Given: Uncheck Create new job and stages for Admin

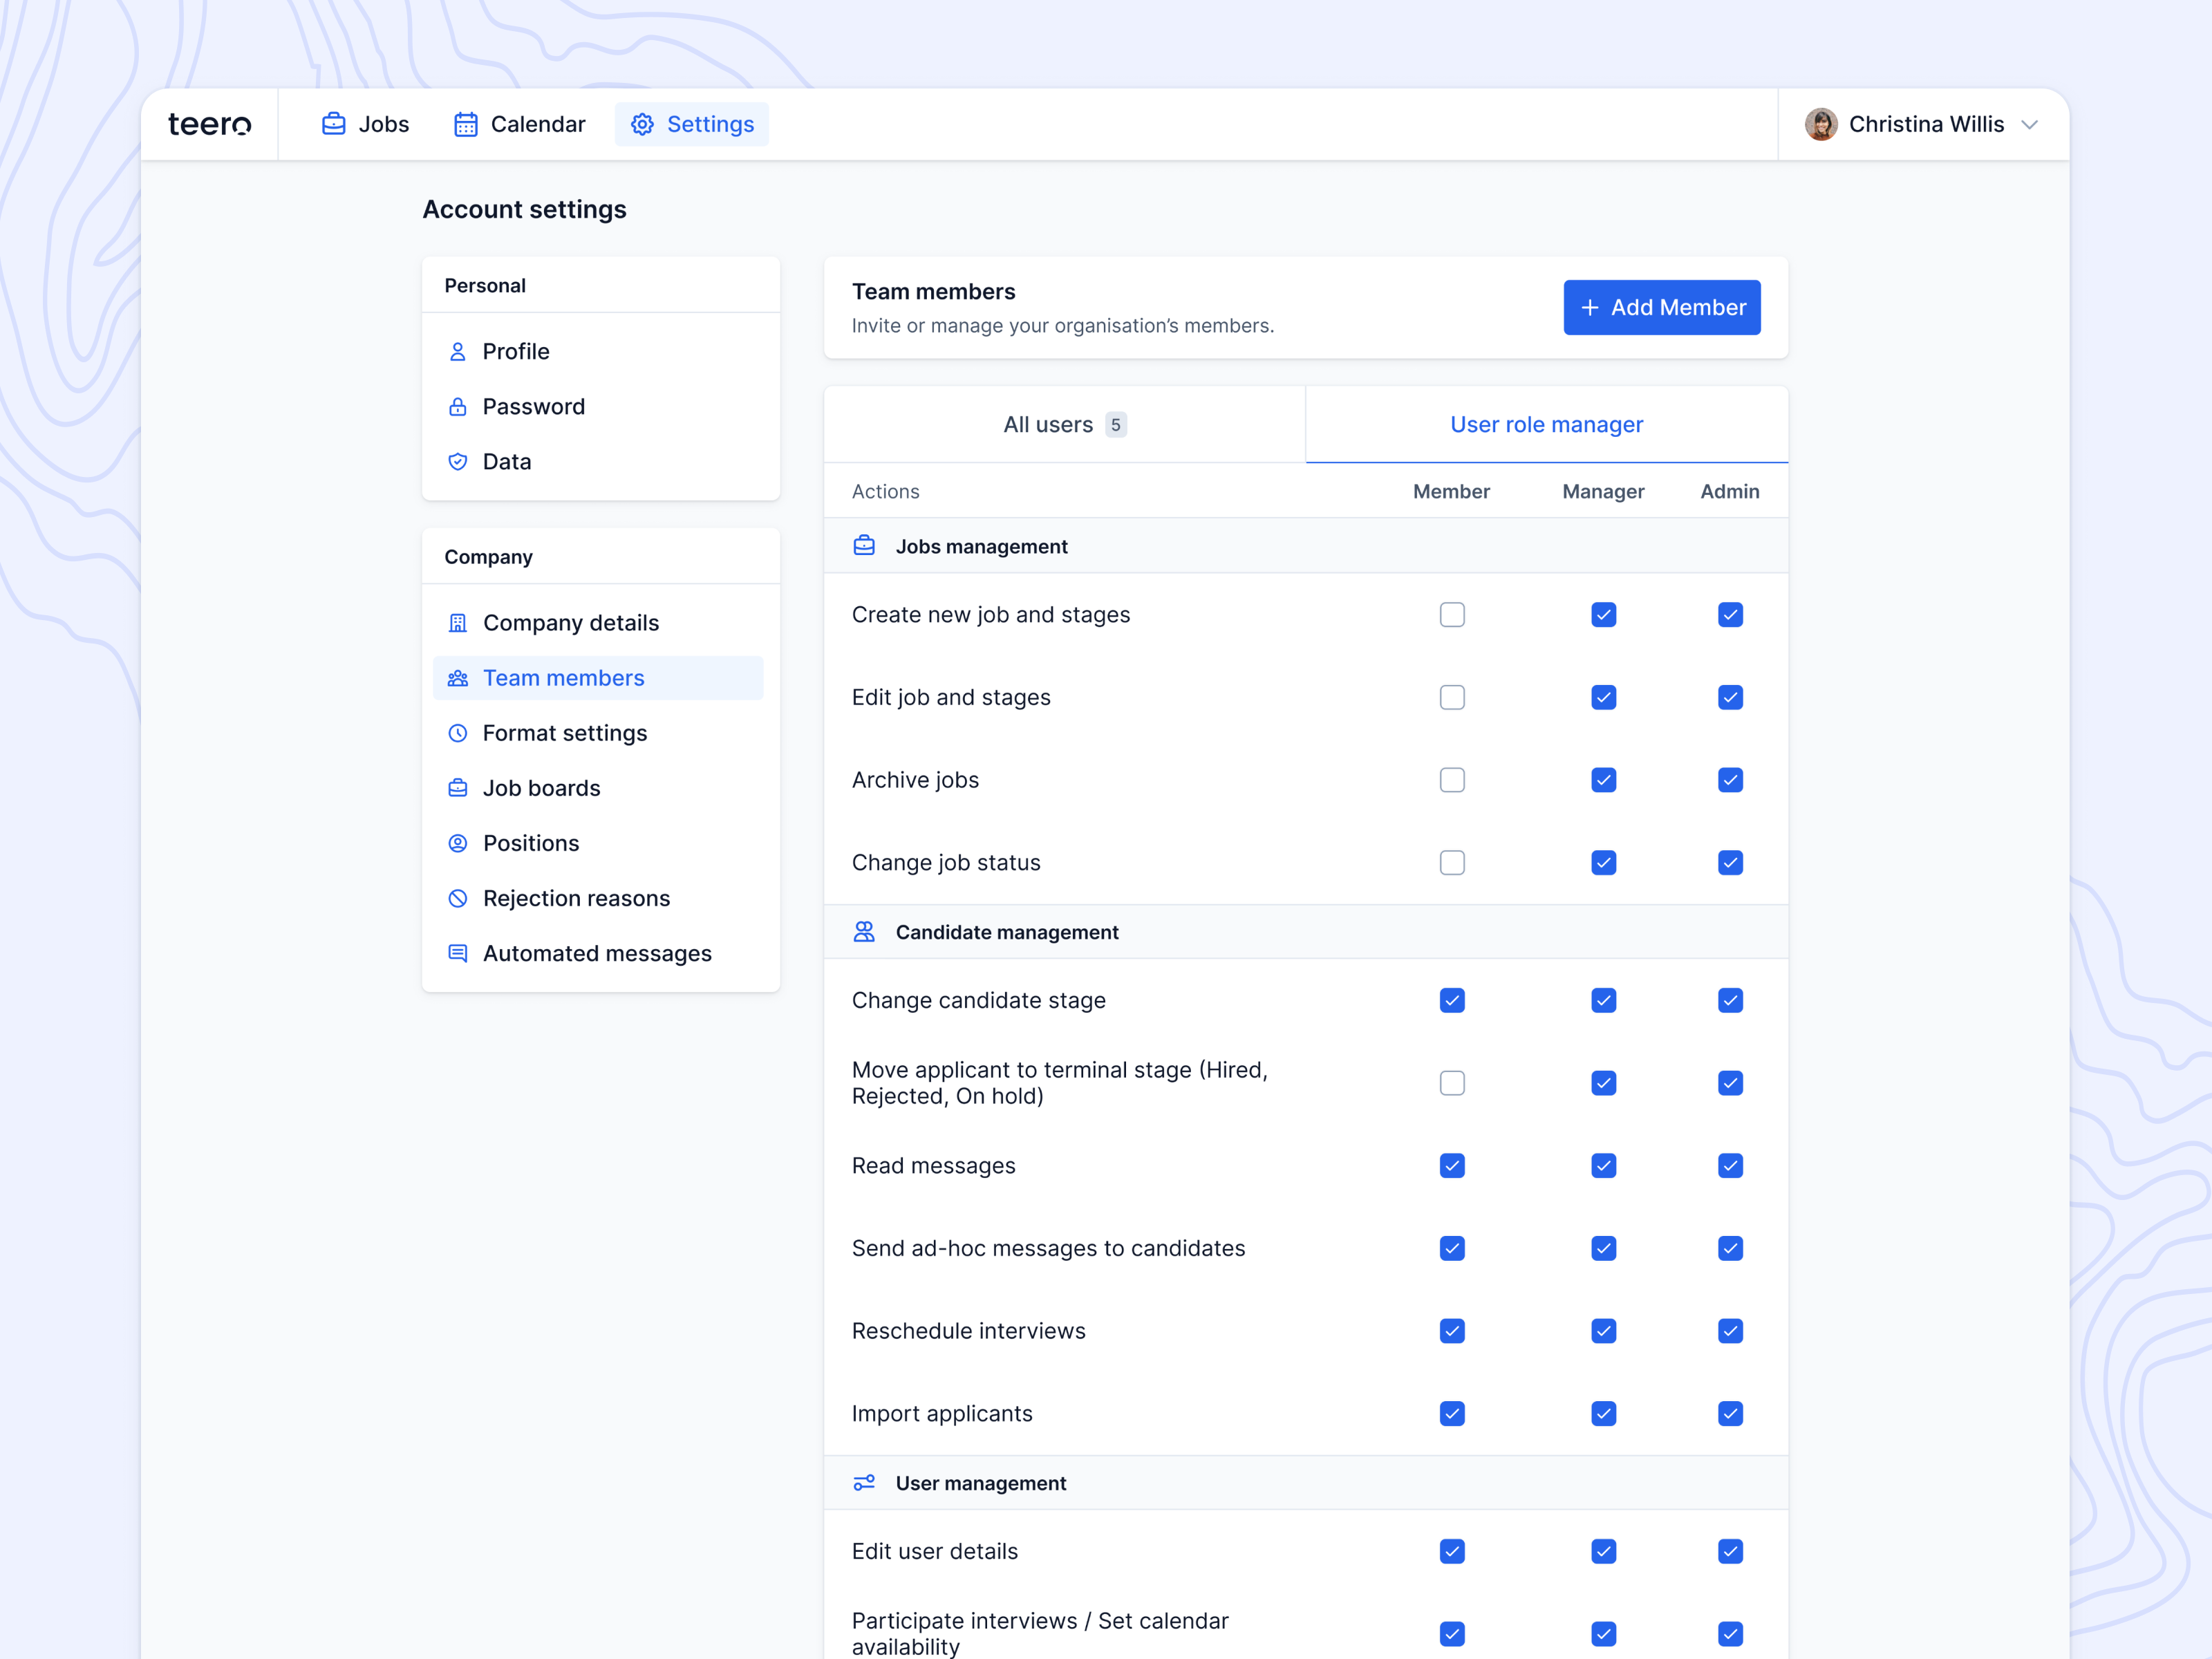Looking at the screenshot, I should click(1730, 615).
